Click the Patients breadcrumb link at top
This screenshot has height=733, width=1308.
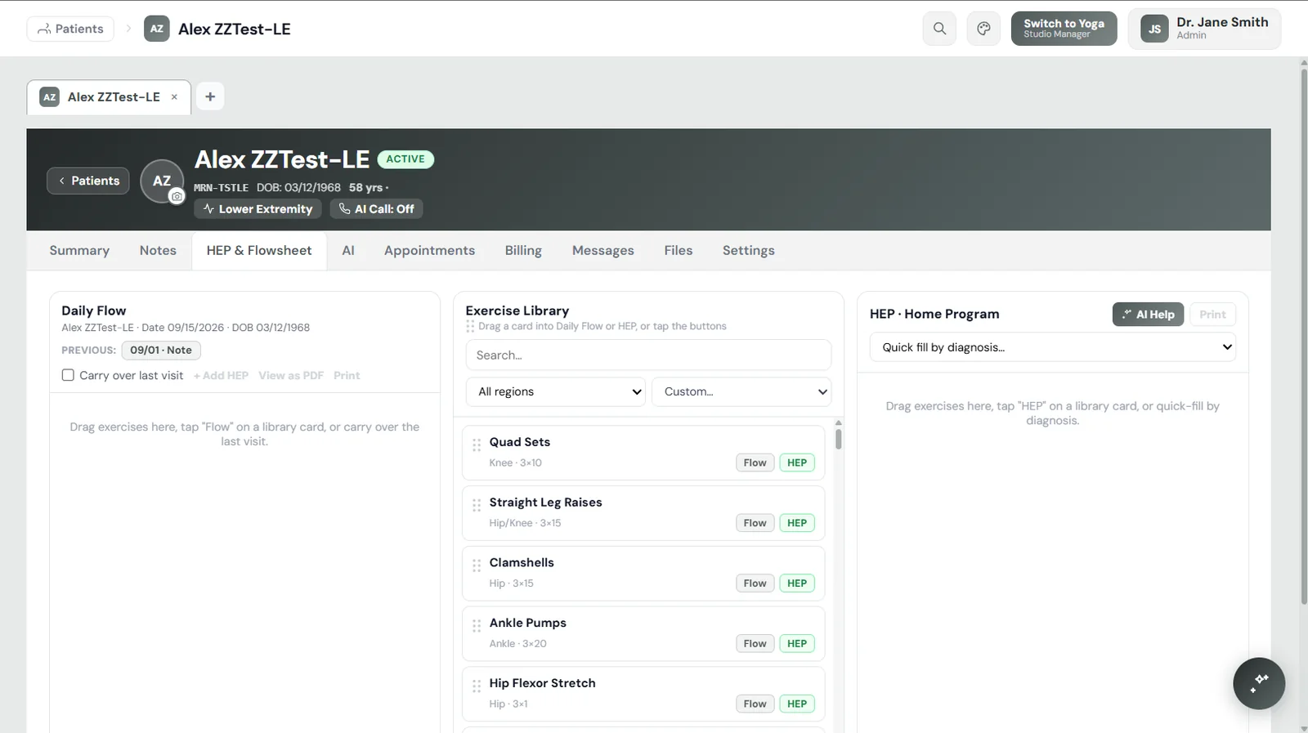point(70,29)
